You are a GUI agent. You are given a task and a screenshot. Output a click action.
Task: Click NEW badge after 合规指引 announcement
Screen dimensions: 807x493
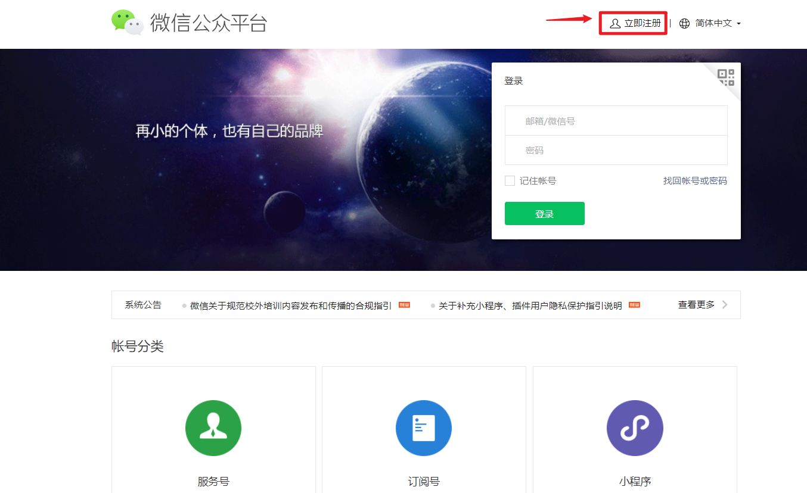coord(404,305)
